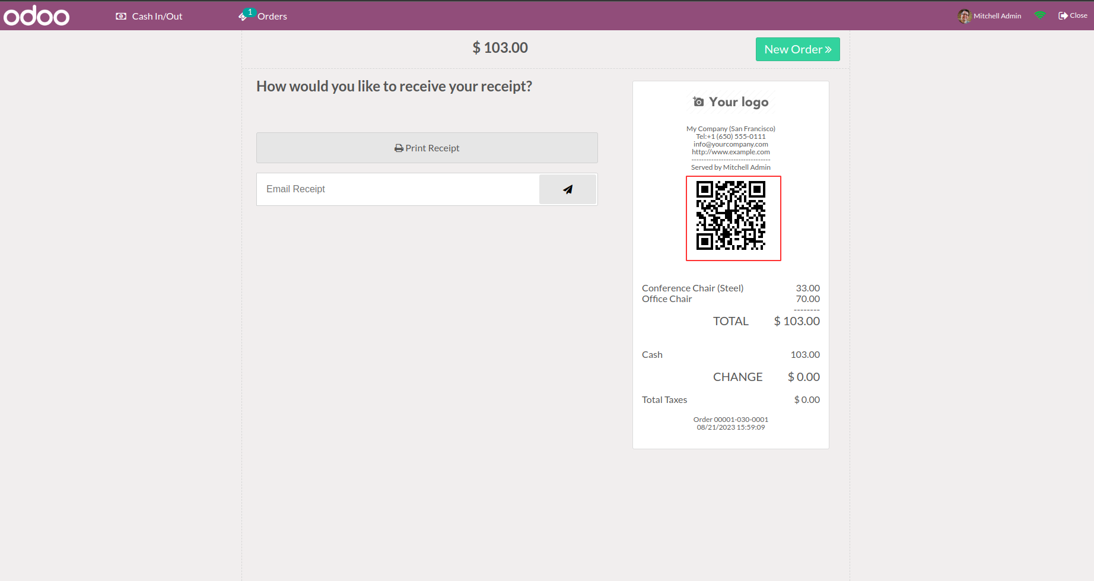Click the Tel:+1 (650) 555-0111 text
The width and height of the screenshot is (1094, 581).
point(731,136)
